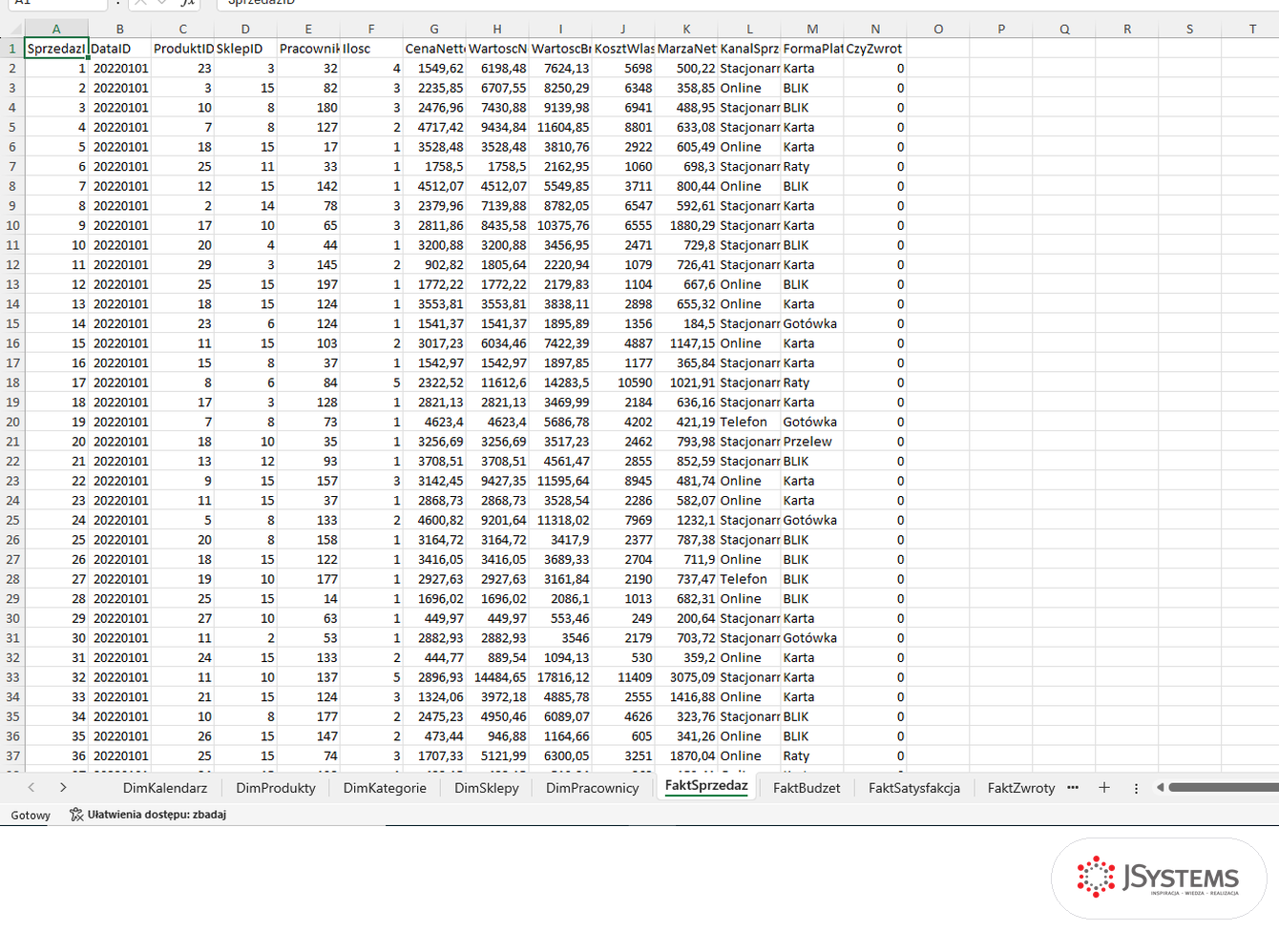The image size is (1279, 931).
Task: Click the Przelew payment cell
Action: coord(812,442)
